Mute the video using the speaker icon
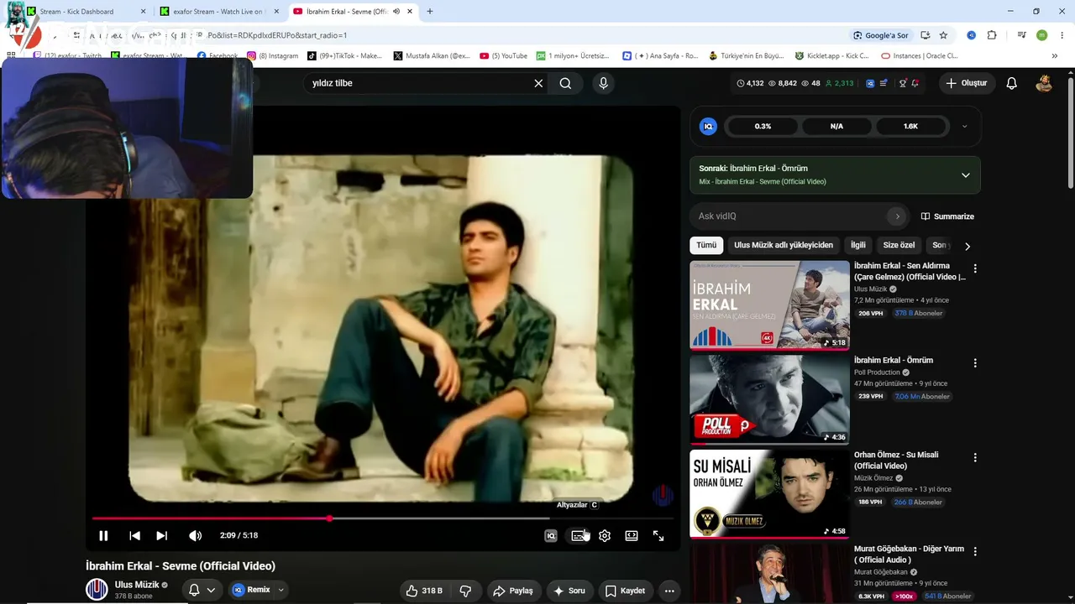1075x604 pixels. click(x=195, y=536)
